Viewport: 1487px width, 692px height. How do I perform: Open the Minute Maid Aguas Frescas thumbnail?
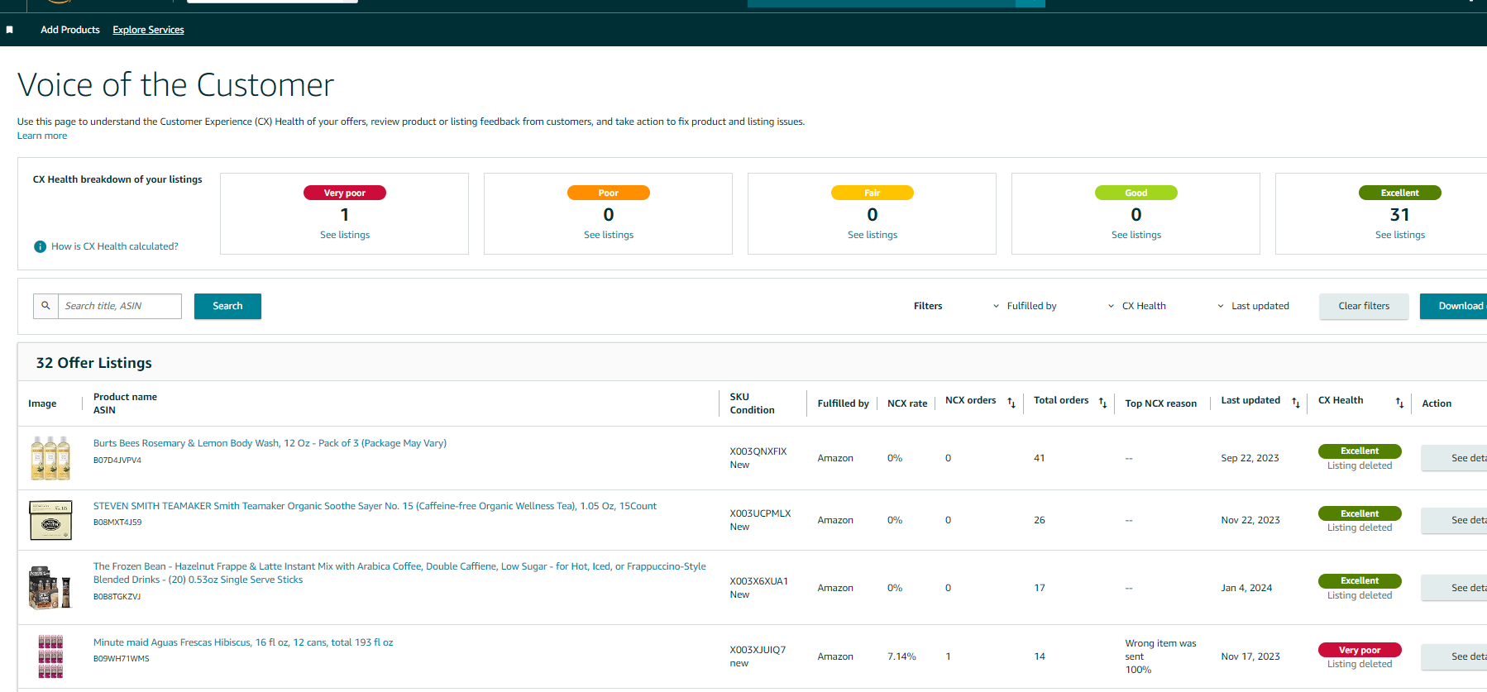[x=50, y=656]
